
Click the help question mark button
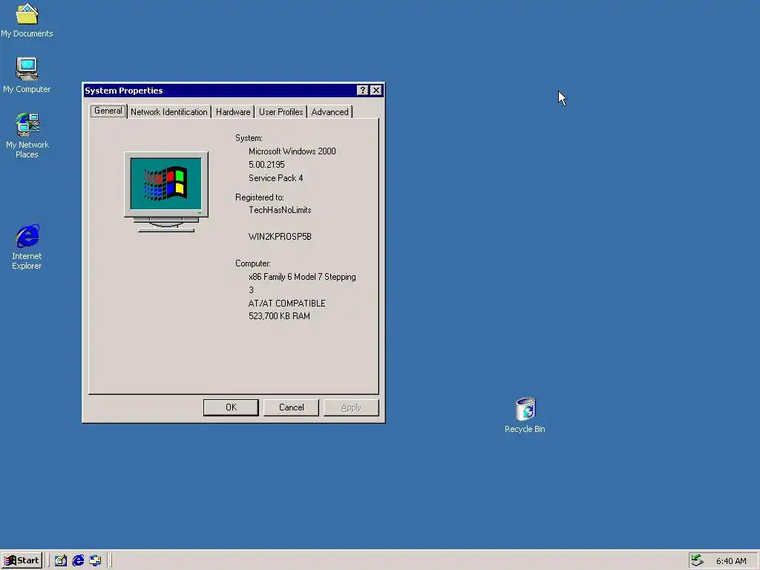[x=362, y=90]
